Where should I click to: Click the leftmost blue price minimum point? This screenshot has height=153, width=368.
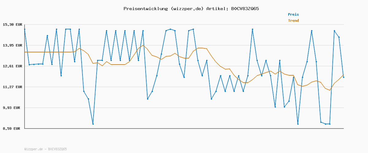(x=93, y=124)
